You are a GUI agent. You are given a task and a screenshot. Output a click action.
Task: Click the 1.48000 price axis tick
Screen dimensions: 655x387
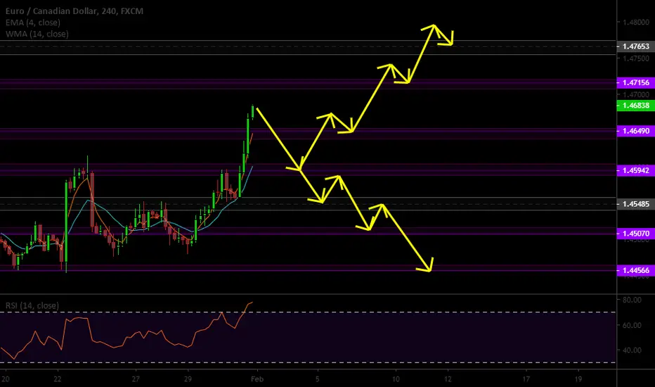(x=636, y=23)
